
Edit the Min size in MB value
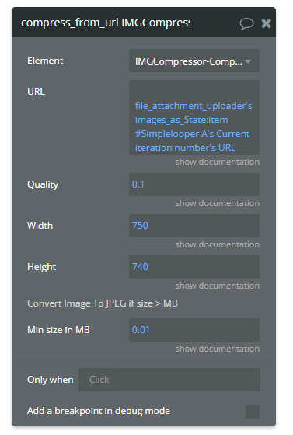pyautogui.click(x=194, y=330)
